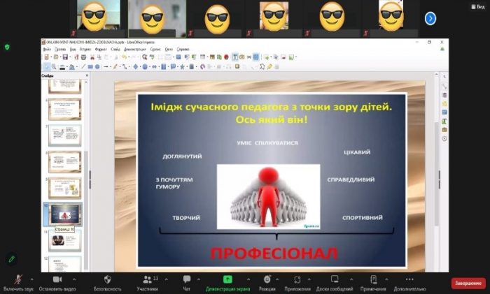The image size is (490, 294).
Task: Click the Zoom security (Безопасность) shield icon
Action: click(x=107, y=279)
